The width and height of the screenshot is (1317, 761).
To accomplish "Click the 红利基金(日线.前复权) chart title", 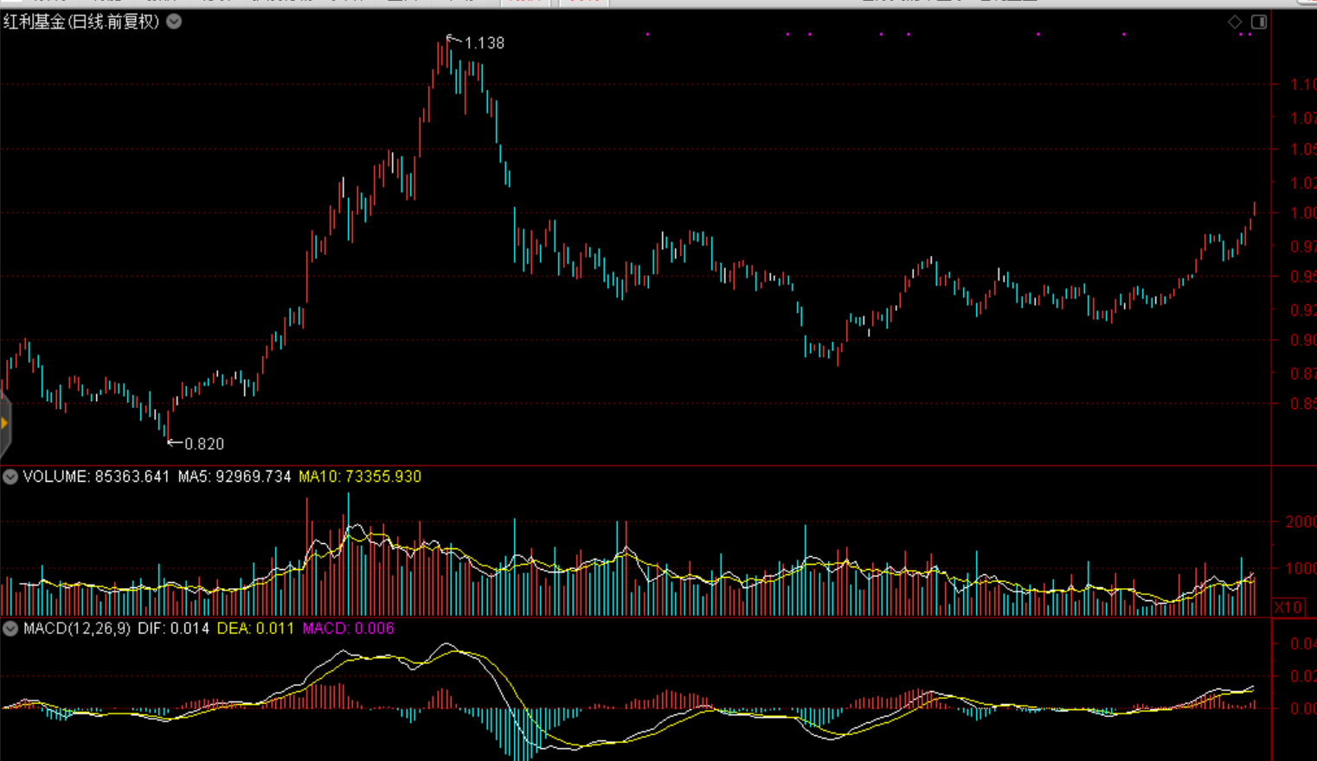I will tap(81, 22).
